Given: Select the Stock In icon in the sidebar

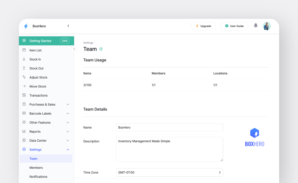Looking at the screenshot, I should pyautogui.click(x=24, y=59).
